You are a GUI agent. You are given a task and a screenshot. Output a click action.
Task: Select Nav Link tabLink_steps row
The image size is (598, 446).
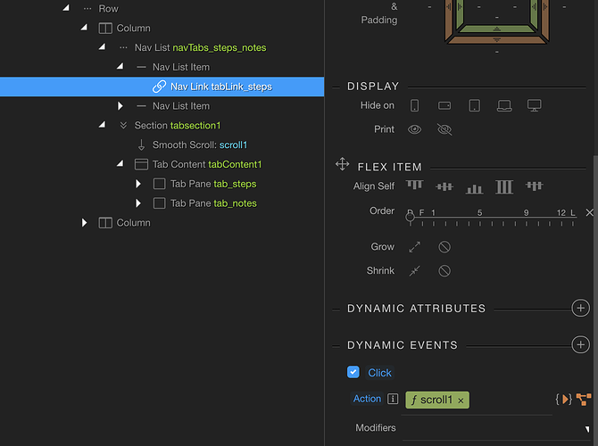(162, 87)
